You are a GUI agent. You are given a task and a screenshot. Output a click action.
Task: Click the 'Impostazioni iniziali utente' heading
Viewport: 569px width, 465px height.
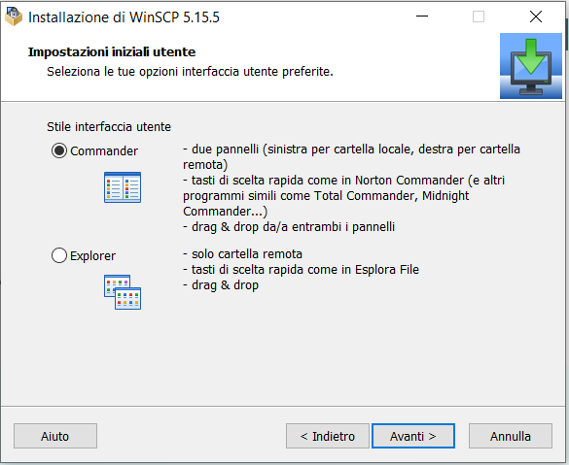112,52
